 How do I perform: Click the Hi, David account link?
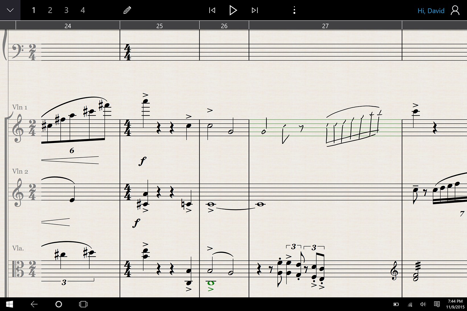pyautogui.click(x=431, y=11)
